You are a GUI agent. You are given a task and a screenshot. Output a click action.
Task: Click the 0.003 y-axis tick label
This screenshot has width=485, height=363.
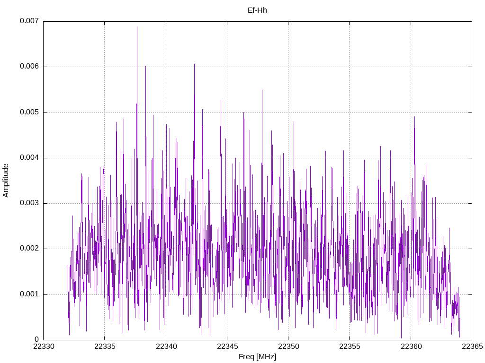click(29, 203)
